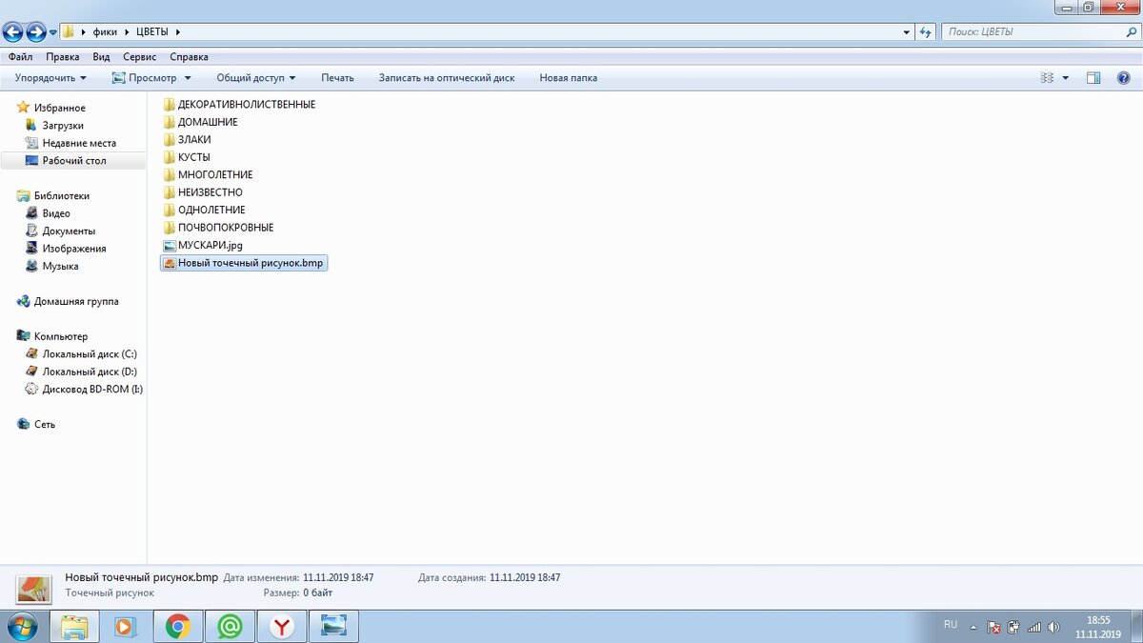Open the help question mark icon
Viewport: 1143px width, 643px height.
pyautogui.click(x=1123, y=78)
